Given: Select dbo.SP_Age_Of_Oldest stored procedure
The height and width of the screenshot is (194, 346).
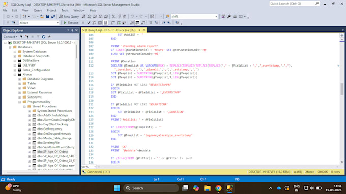Looking at the screenshot, I should tap(52, 152).
